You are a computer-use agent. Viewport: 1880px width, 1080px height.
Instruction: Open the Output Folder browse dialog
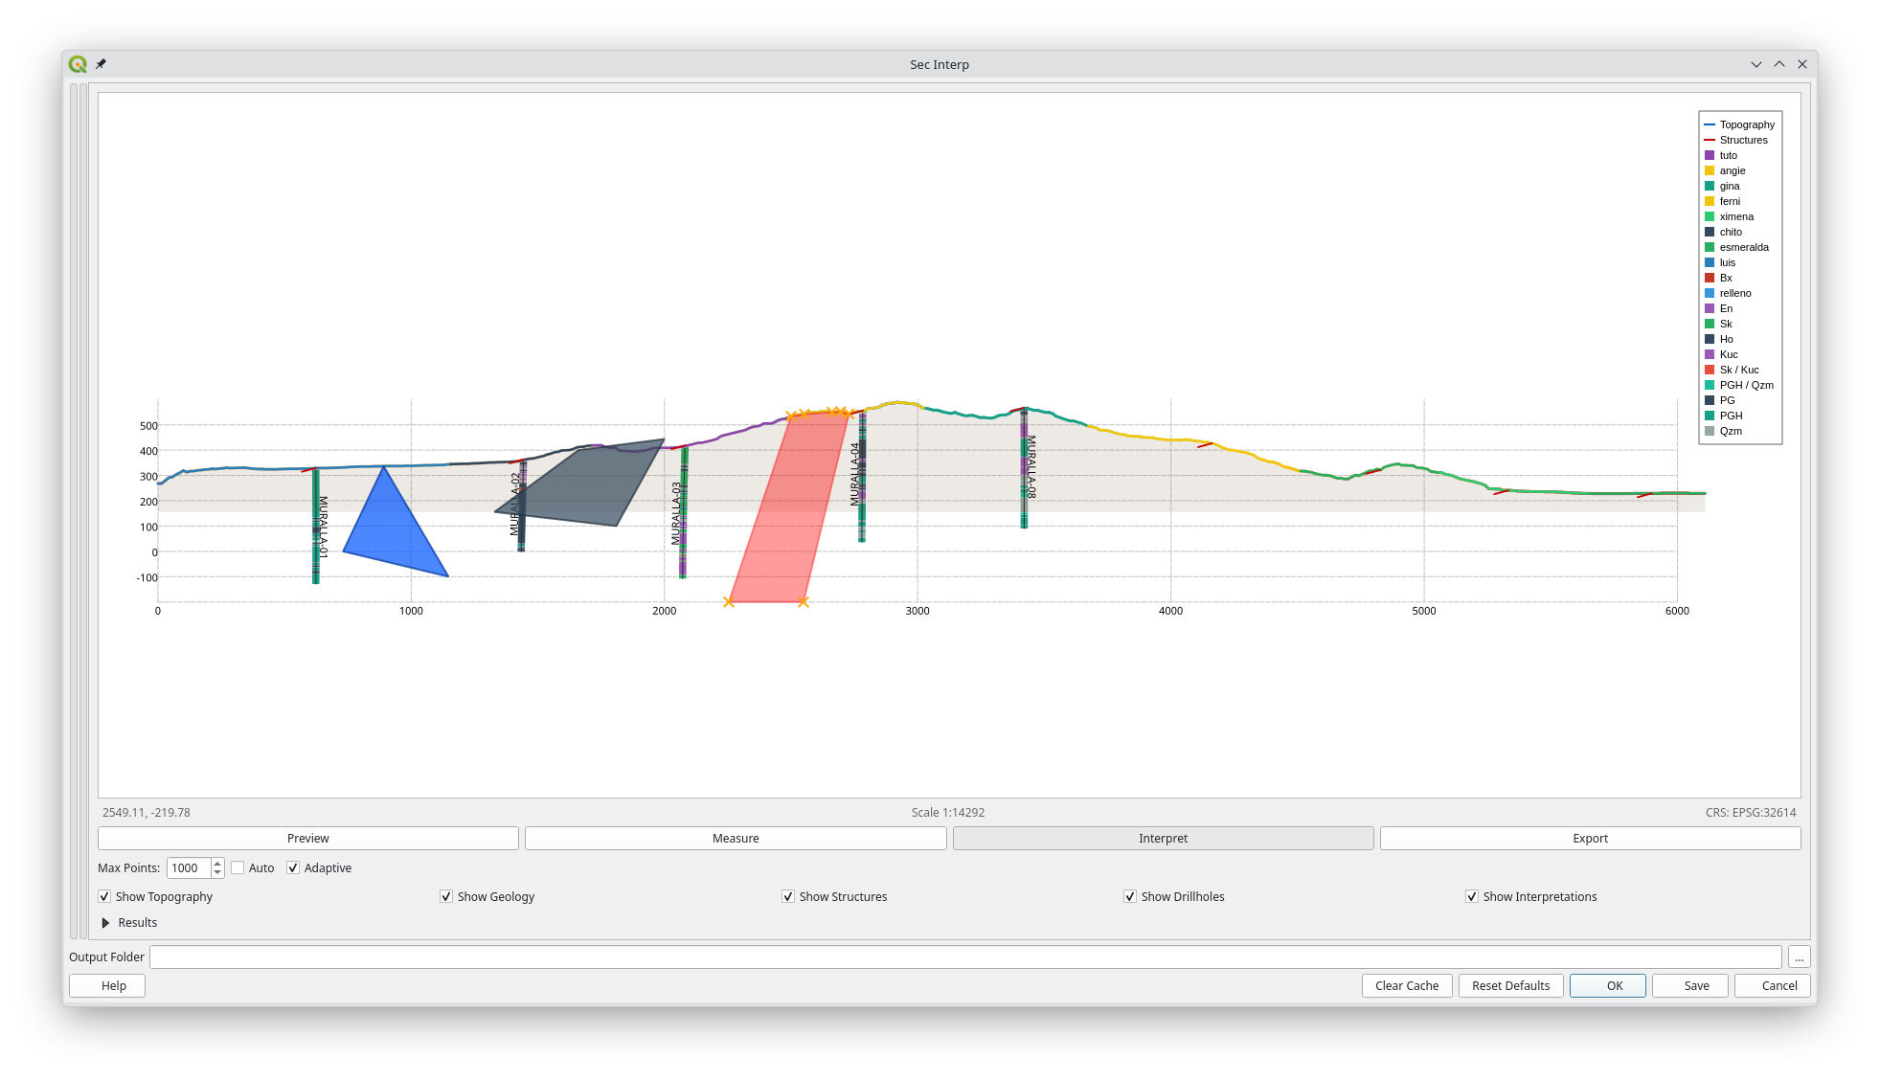click(x=1799, y=956)
